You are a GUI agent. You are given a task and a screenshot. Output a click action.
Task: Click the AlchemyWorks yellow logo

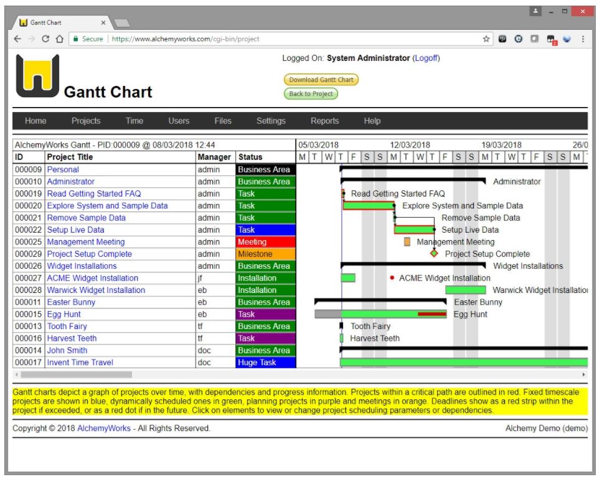point(37,75)
